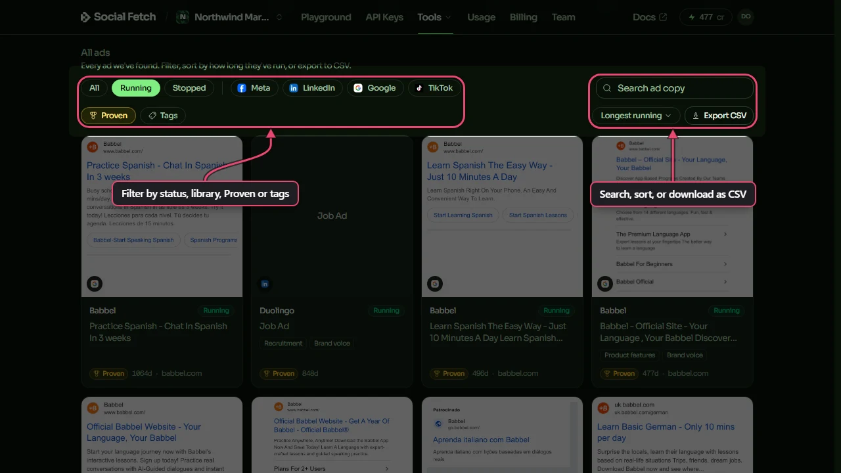841x473 pixels.
Task: Click Running status on Duolingo card
Action: click(x=386, y=311)
